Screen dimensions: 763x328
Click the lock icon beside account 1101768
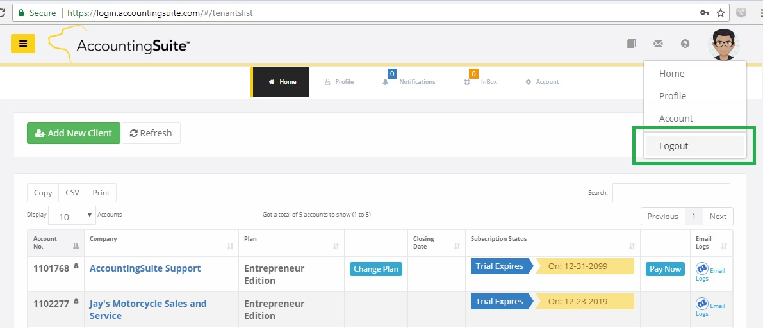pos(76,266)
